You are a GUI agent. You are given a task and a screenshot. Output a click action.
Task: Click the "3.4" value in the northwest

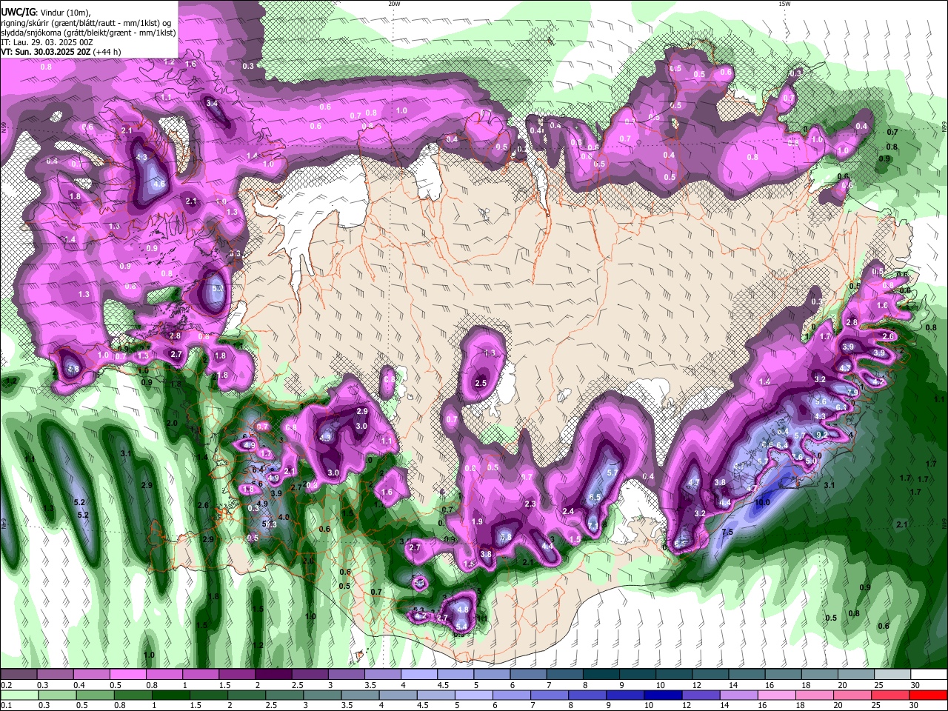pyautogui.click(x=212, y=103)
